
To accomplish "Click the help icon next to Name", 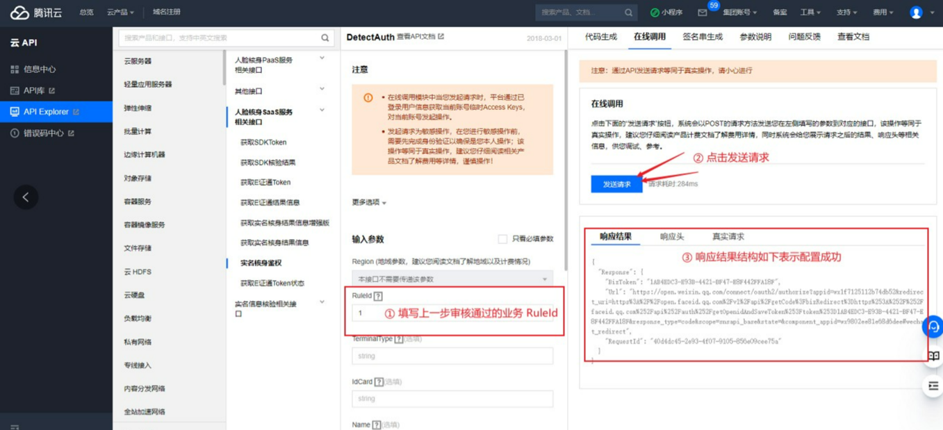I will click(x=376, y=424).
